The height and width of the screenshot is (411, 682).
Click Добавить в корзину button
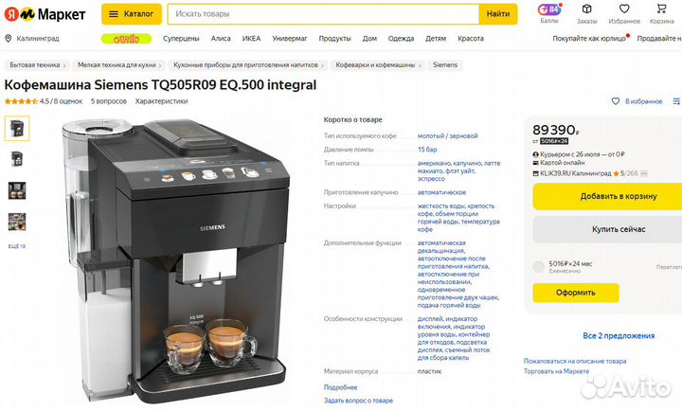[x=607, y=196]
